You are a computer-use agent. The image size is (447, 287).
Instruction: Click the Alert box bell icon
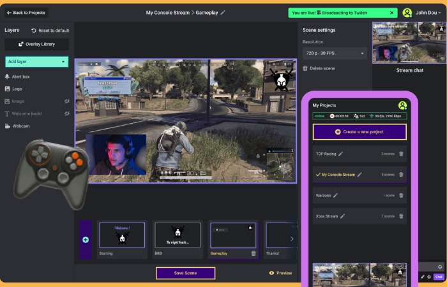7,77
